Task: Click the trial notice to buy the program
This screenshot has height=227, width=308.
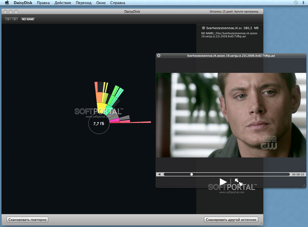Action: (234, 12)
